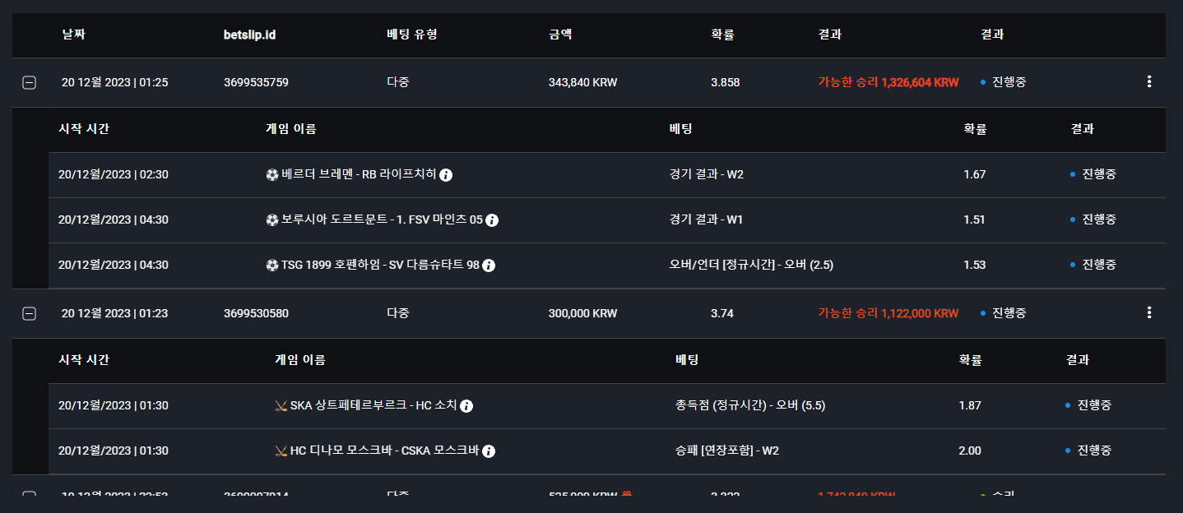Click soccer ball icon beside 베르더 브레멘

(x=272, y=175)
